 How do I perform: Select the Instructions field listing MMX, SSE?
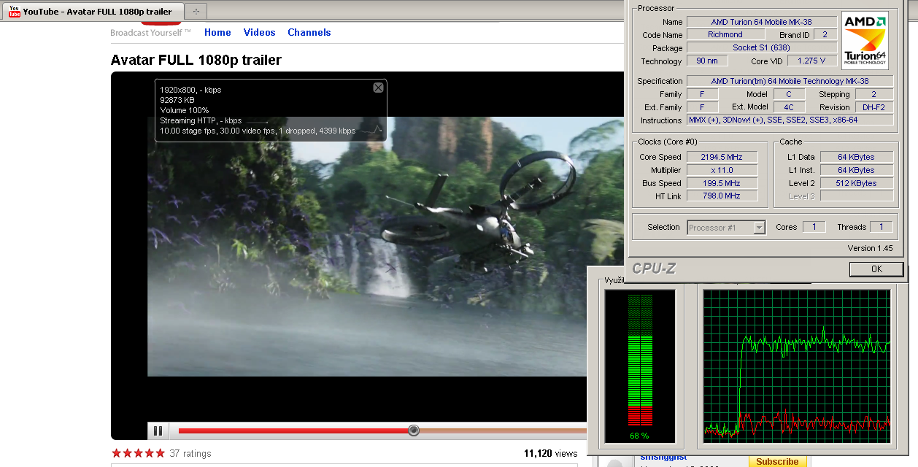[x=790, y=120]
